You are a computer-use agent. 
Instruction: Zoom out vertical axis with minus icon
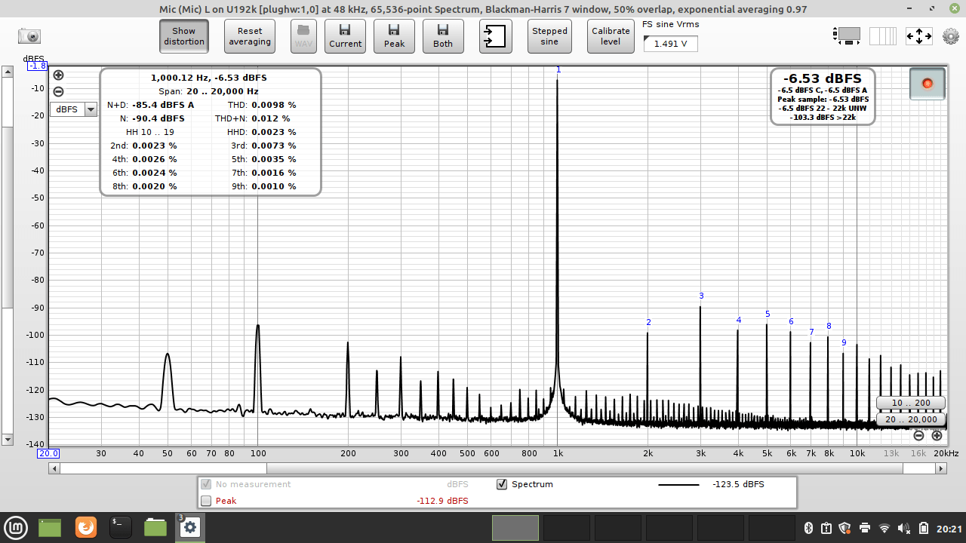click(x=58, y=92)
